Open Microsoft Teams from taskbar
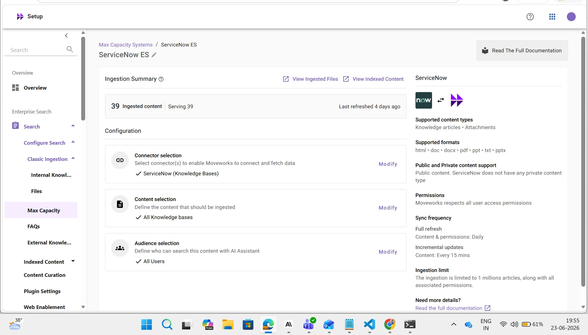The image size is (588, 335). tap(309, 324)
